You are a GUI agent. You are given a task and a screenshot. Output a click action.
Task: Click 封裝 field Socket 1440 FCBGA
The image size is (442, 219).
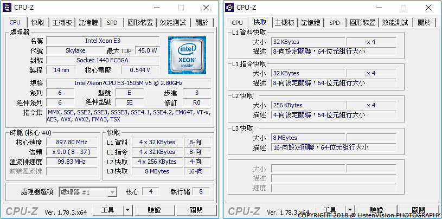[103, 60]
